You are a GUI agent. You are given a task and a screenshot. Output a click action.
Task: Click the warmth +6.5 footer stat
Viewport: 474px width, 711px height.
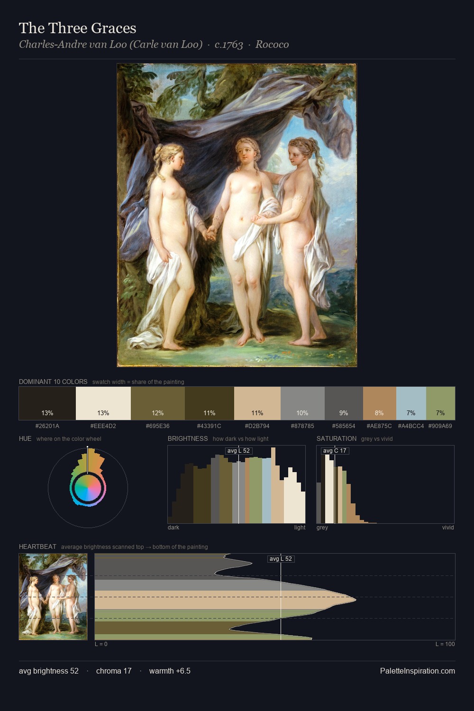click(x=170, y=671)
